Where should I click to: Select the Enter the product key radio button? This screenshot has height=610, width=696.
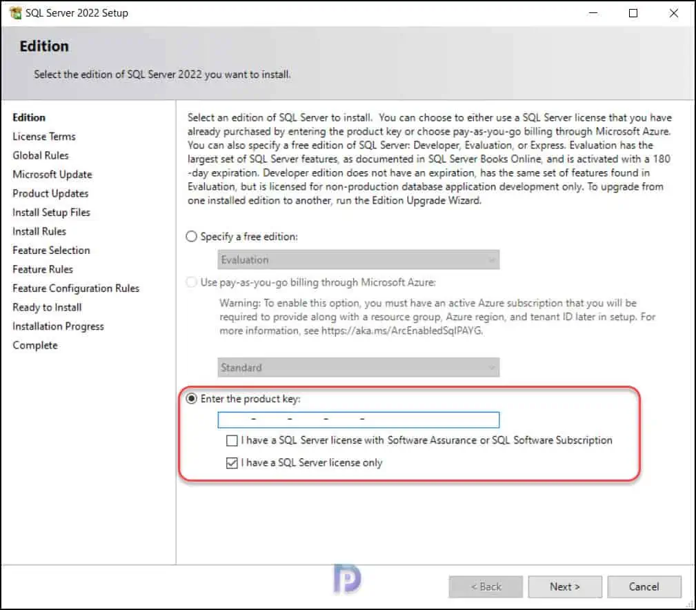point(191,399)
